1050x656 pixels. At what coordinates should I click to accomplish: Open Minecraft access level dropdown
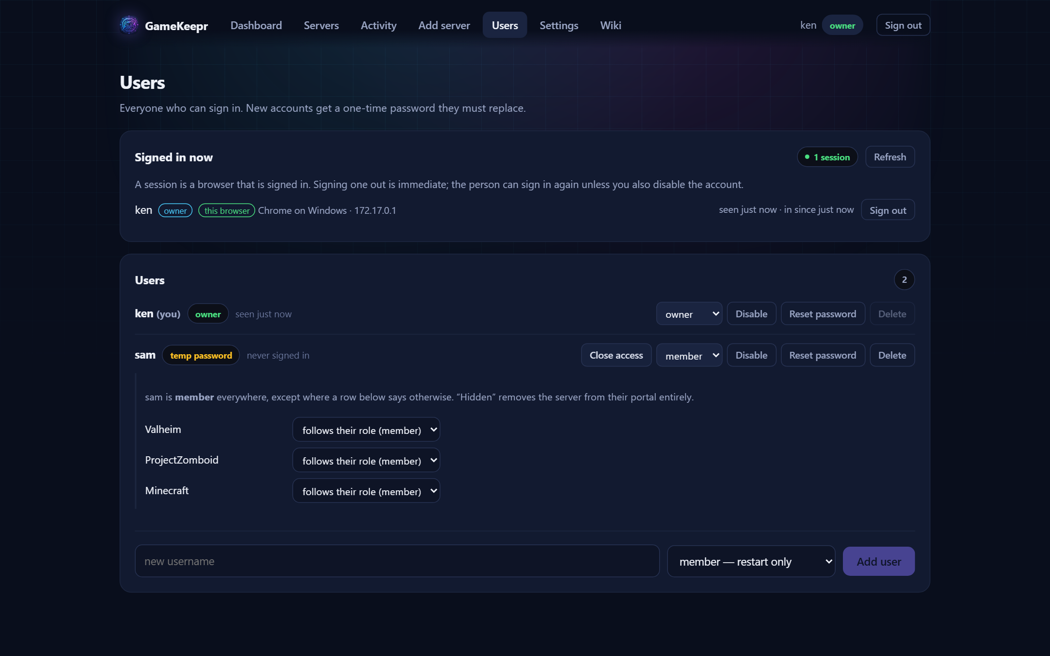pos(366,491)
